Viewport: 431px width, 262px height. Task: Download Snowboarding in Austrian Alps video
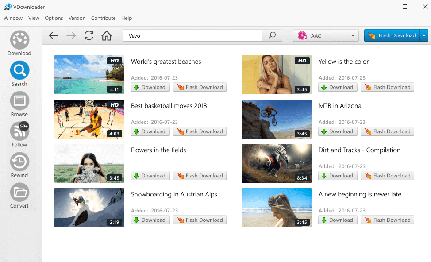tap(150, 220)
